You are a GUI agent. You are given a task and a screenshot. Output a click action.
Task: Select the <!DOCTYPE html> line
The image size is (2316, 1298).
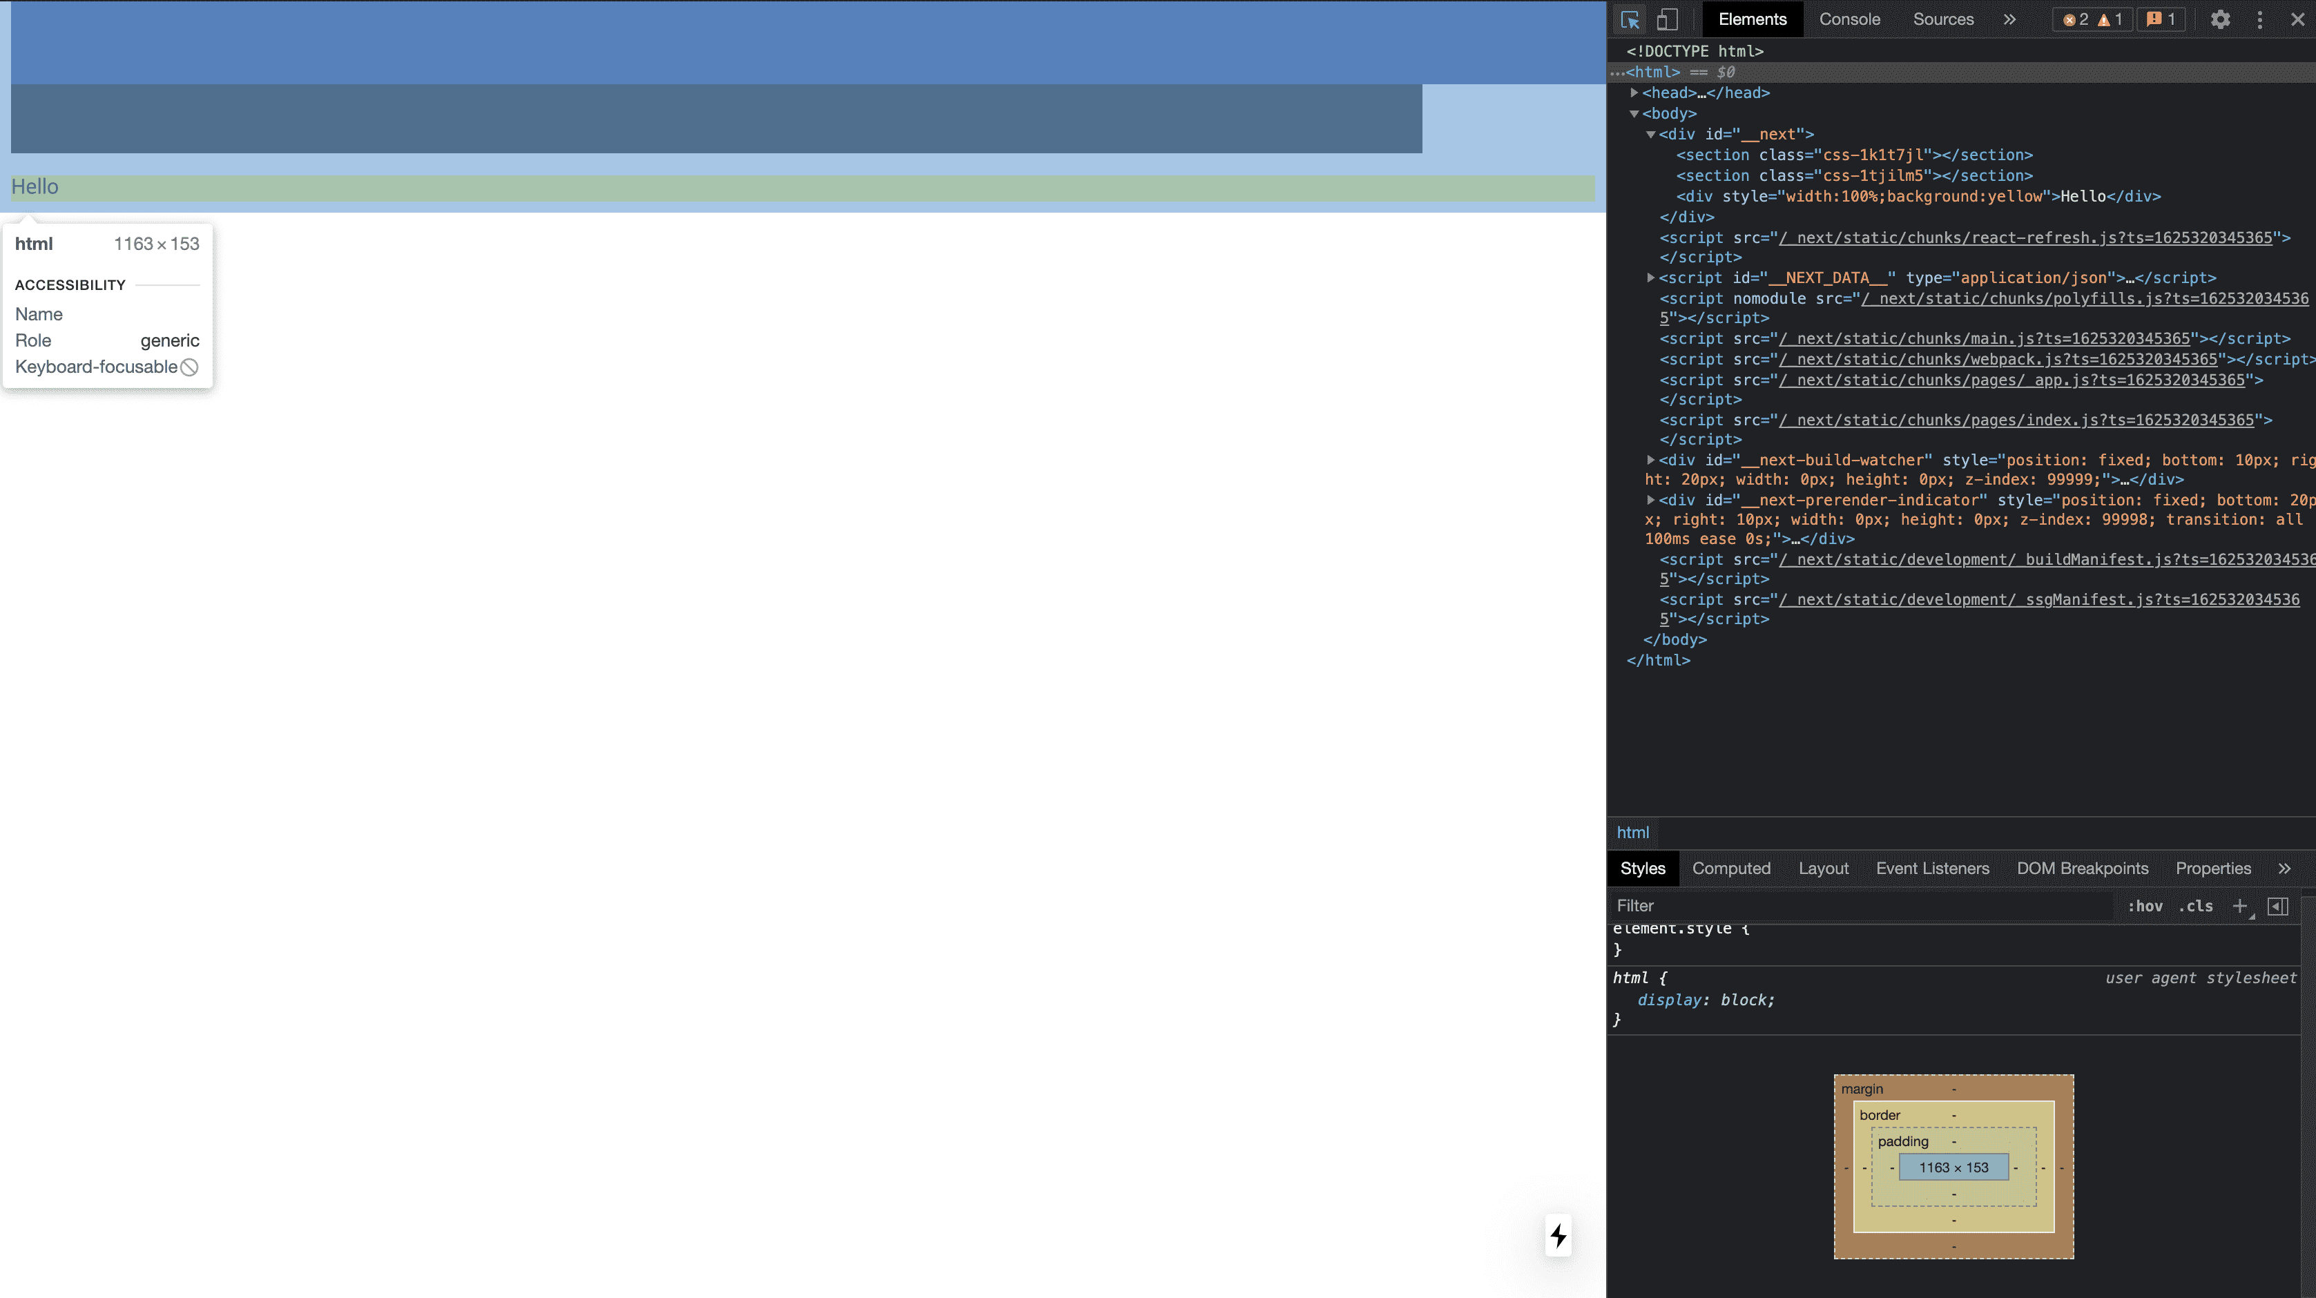[1695, 51]
